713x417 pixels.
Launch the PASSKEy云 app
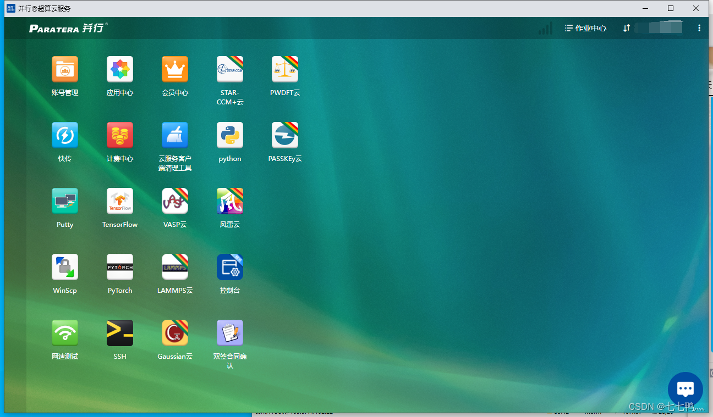click(x=285, y=135)
